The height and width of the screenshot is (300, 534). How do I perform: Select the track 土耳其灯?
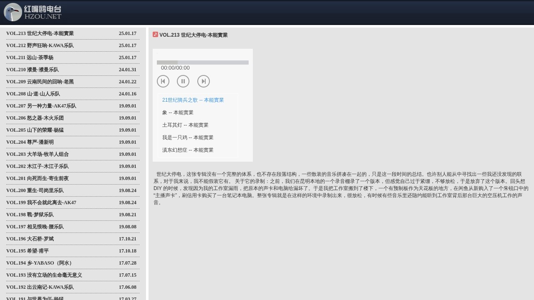coord(185,125)
